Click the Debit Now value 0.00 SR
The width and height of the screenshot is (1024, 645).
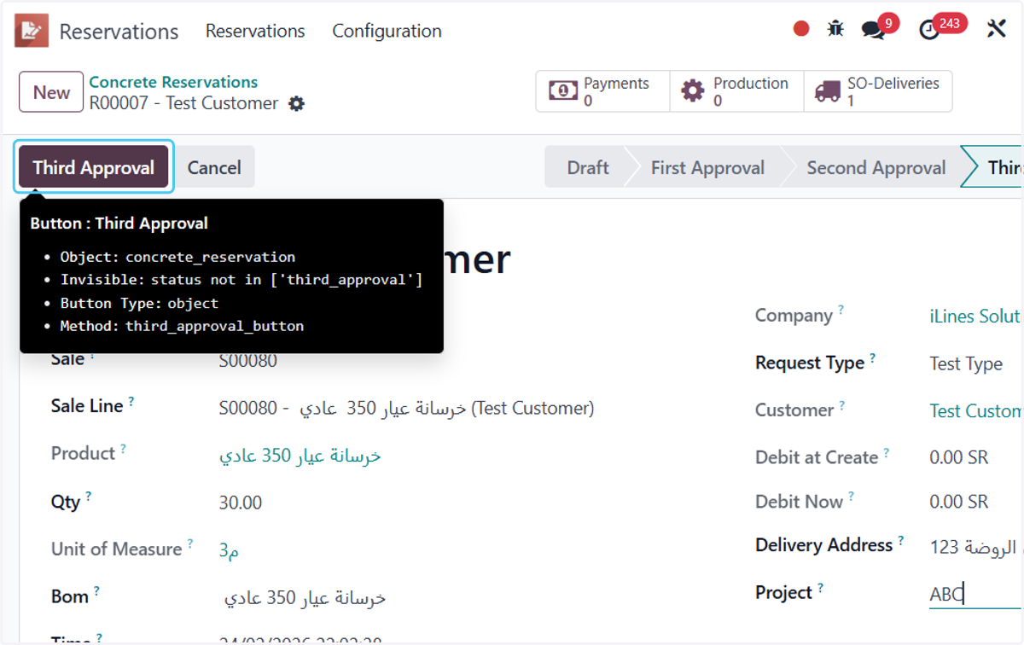(959, 502)
